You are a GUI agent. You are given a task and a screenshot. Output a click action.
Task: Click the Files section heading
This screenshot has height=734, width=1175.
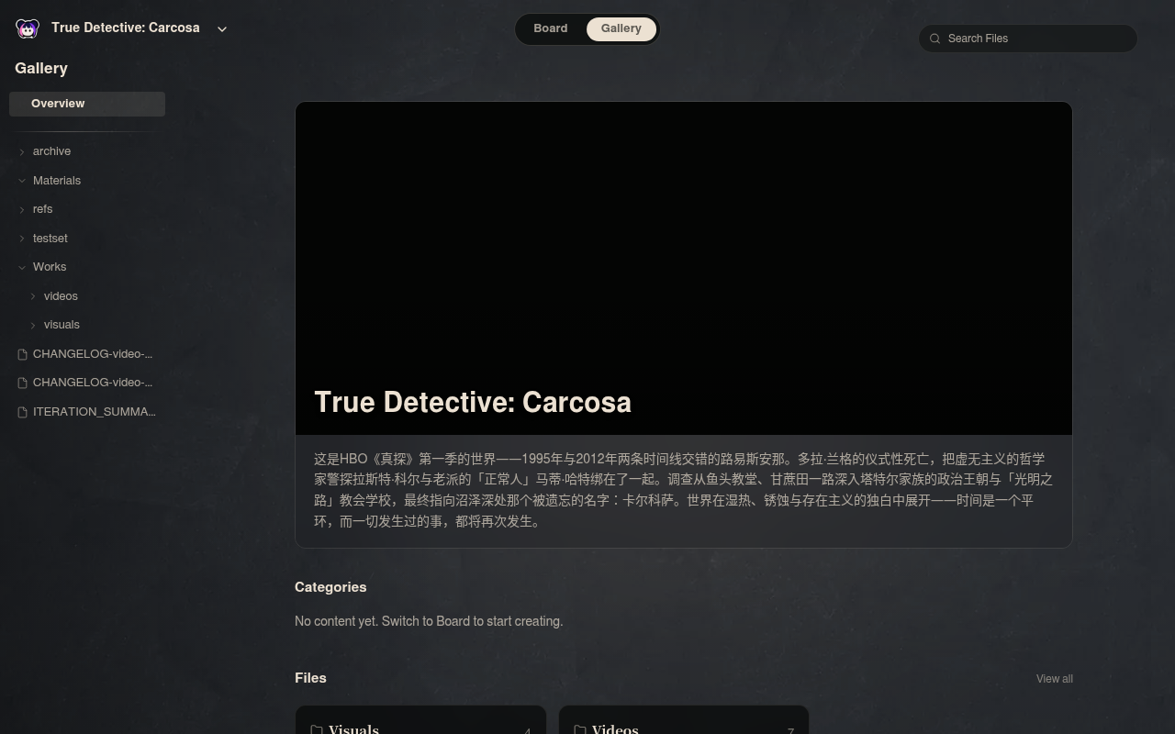click(310, 678)
